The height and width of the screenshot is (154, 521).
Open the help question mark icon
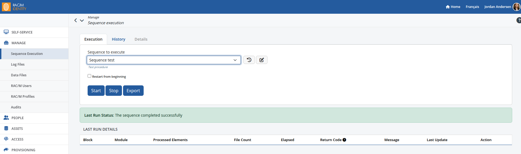(x=519, y=20)
